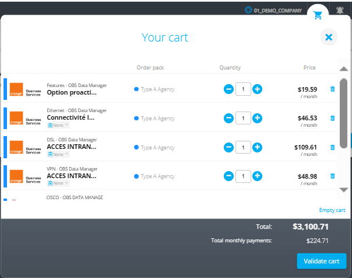
Task: Click the cart list scrollbar thumb
Action: pos(343,113)
